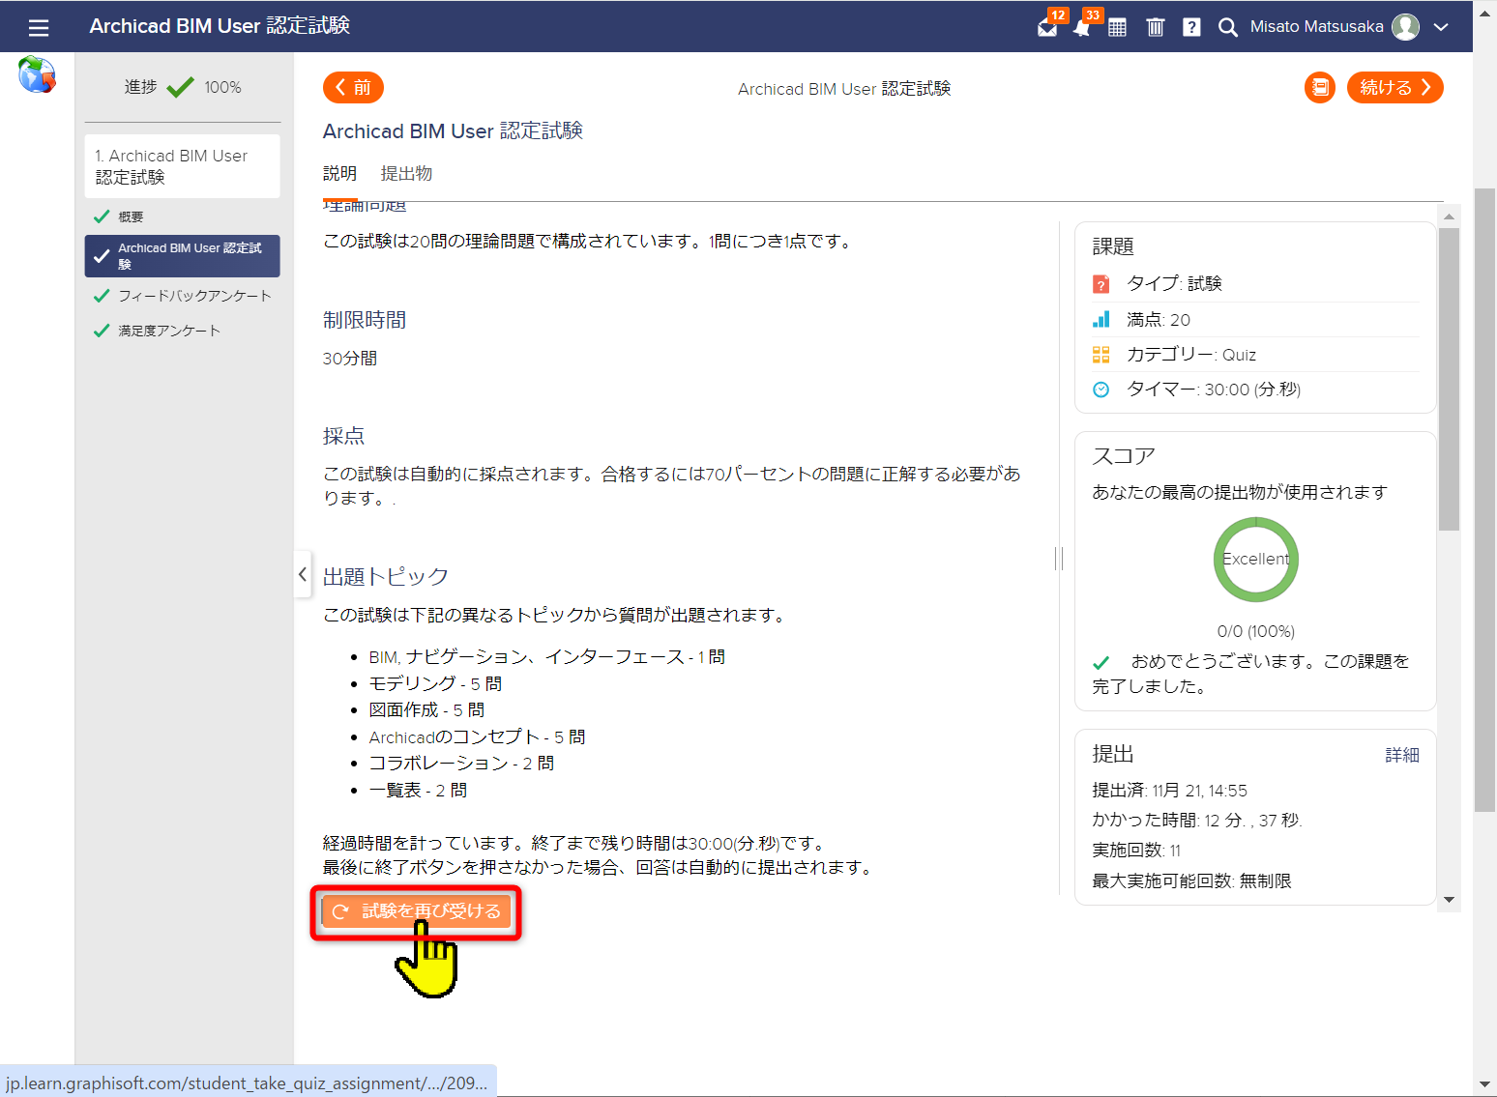Click the breadcrumb title Archicad BIM User 認定試験

[x=844, y=89]
